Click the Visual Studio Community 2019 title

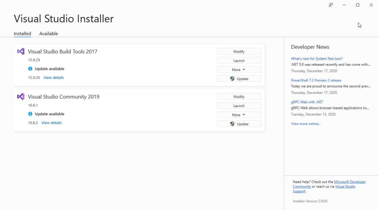(63, 96)
